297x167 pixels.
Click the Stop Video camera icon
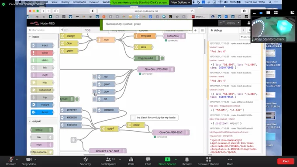click(29, 160)
